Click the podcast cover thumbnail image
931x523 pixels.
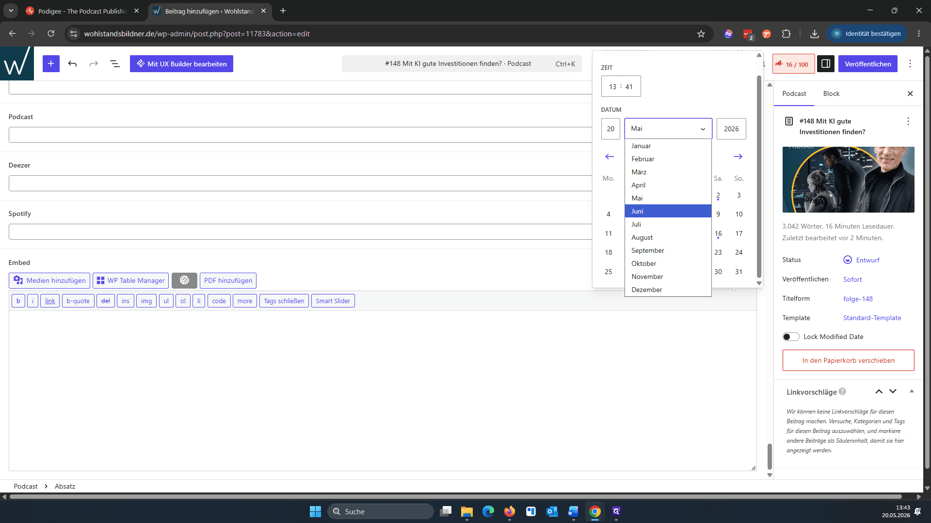click(848, 180)
